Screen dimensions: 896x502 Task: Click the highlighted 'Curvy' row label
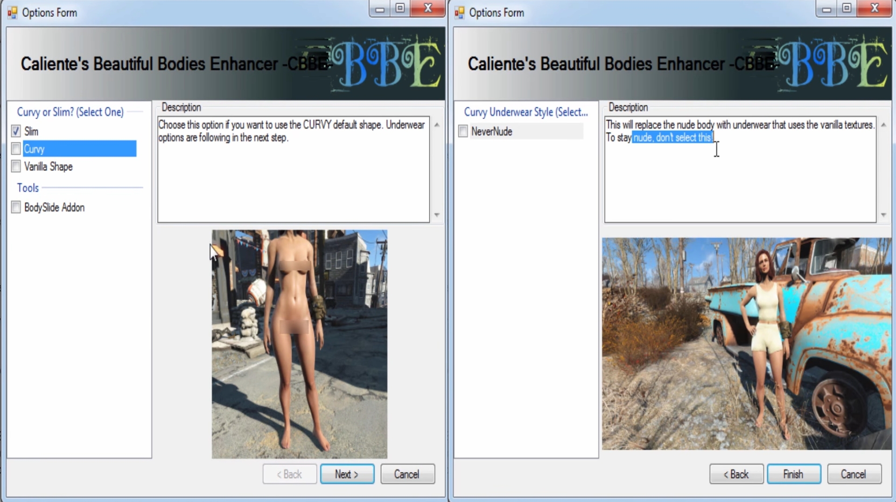click(80, 149)
